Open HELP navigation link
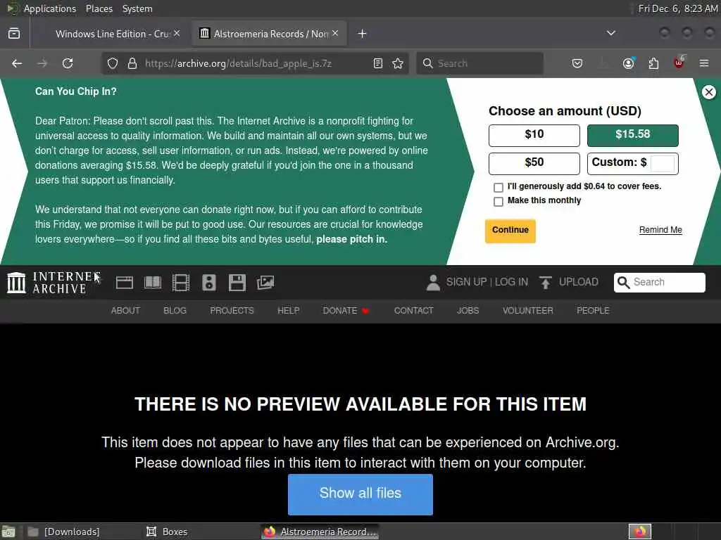This screenshot has height=540, width=721. (288, 310)
